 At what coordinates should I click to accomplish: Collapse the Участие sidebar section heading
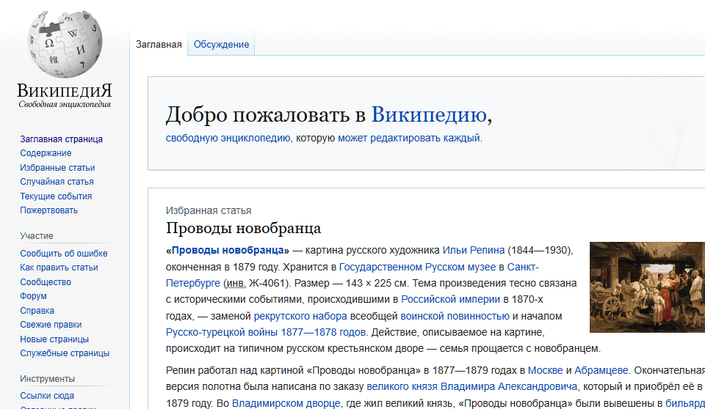(x=37, y=236)
